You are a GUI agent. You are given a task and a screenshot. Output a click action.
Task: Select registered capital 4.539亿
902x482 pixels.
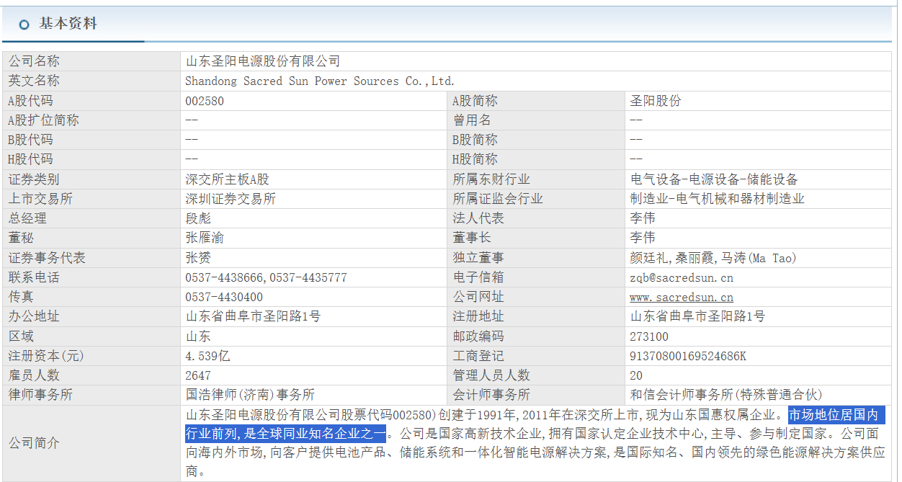207,356
